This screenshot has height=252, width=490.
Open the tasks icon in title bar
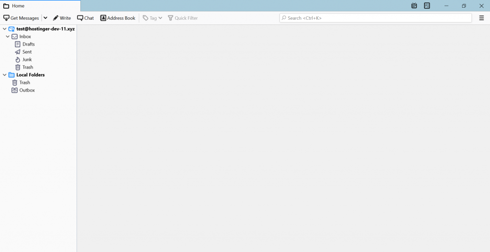click(x=427, y=6)
